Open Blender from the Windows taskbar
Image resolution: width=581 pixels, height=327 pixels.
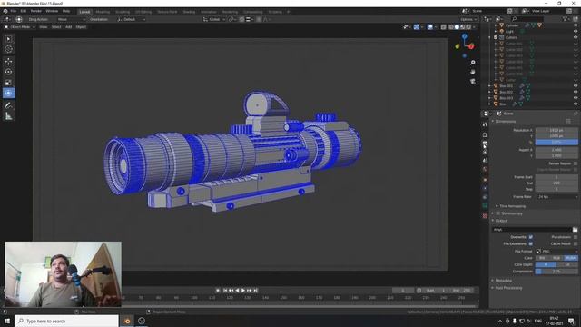tap(127, 321)
